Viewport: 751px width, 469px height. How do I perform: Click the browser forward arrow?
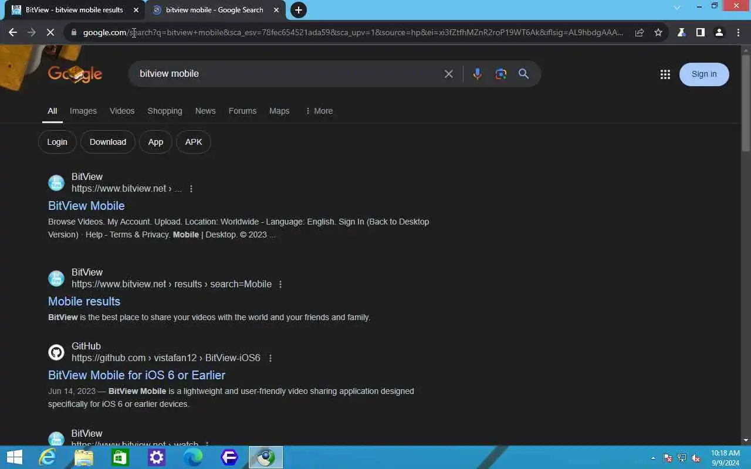32,32
